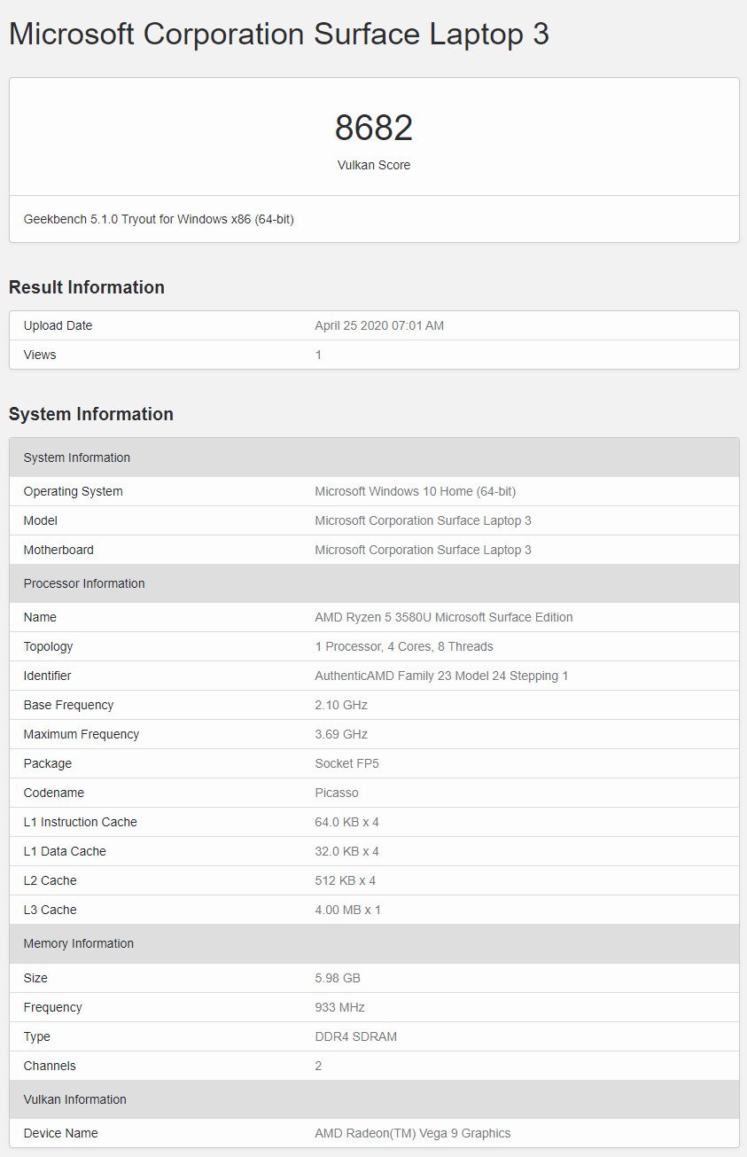Click the memory "Frequency" label below Size
The image size is (747, 1157).
tap(53, 1007)
